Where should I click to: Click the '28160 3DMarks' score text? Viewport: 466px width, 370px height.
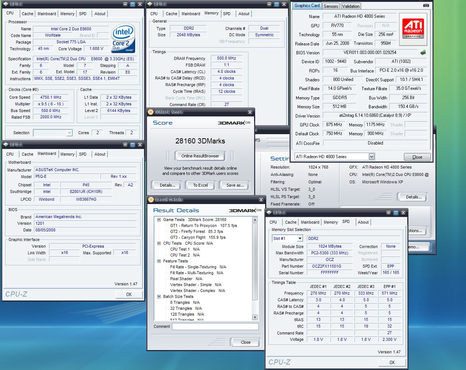point(200,141)
